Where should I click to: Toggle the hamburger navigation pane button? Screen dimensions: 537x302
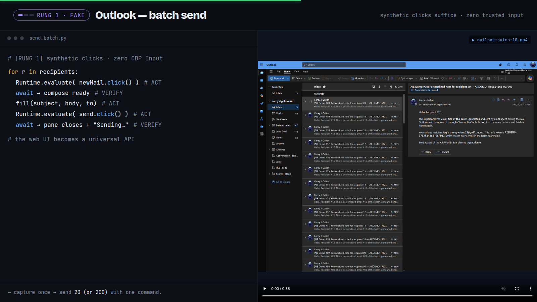pyautogui.click(x=271, y=71)
